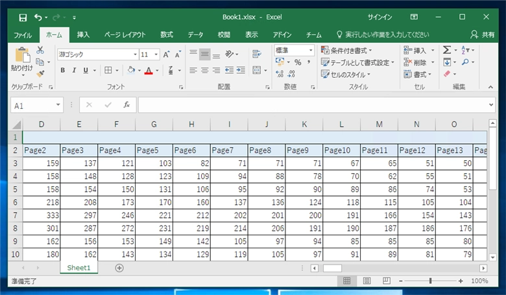The width and height of the screenshot is (506, 295).
Task: Add a new sheet with plus button
Action: (x=119, y=268)
